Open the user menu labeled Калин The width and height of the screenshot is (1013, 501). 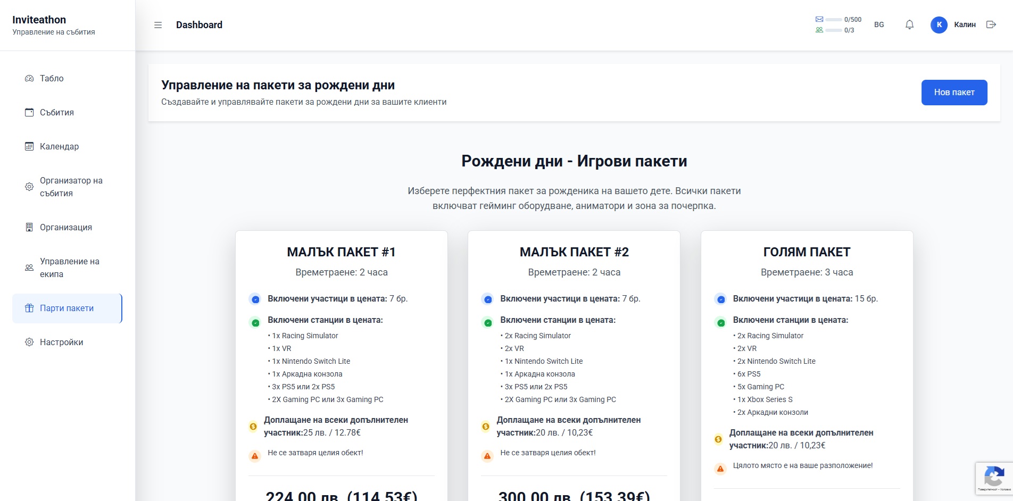pos(966,24)
